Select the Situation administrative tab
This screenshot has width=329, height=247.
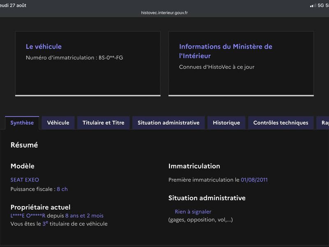(x=169, y=123)
